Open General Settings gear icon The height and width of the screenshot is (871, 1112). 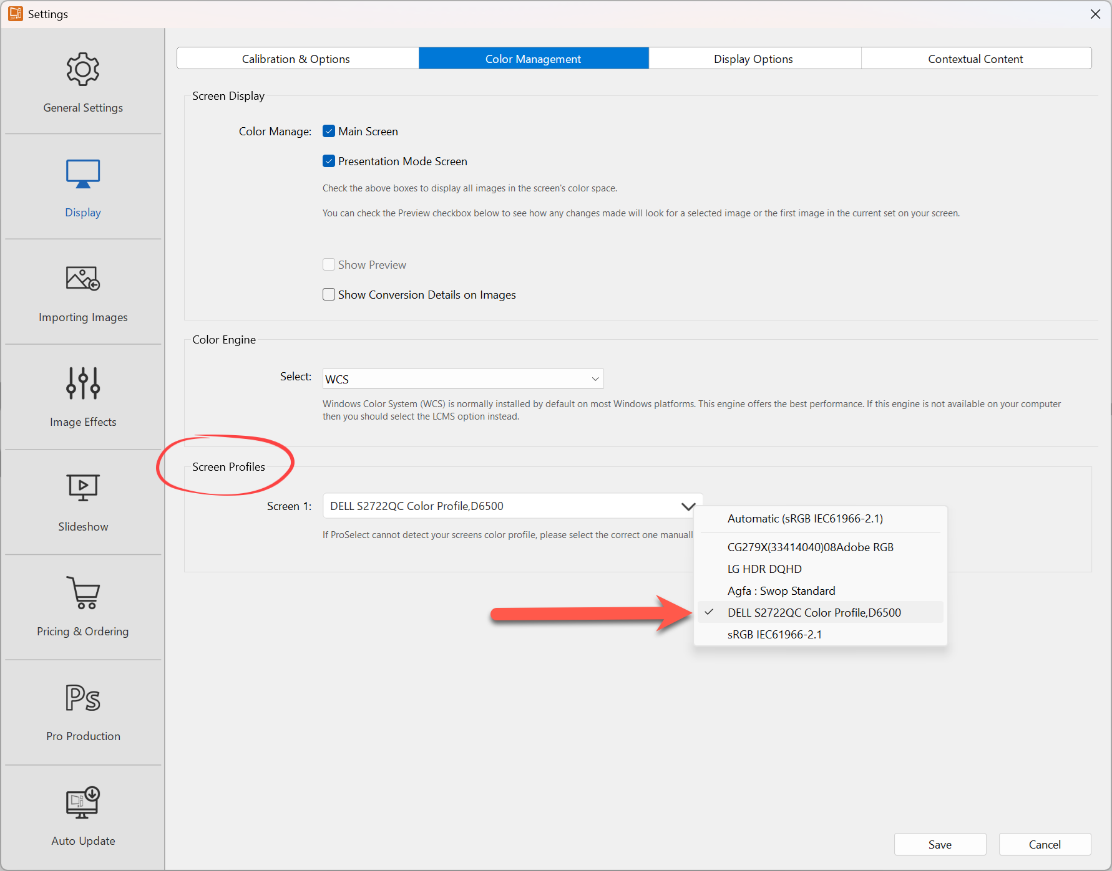[x=83, y=69]
